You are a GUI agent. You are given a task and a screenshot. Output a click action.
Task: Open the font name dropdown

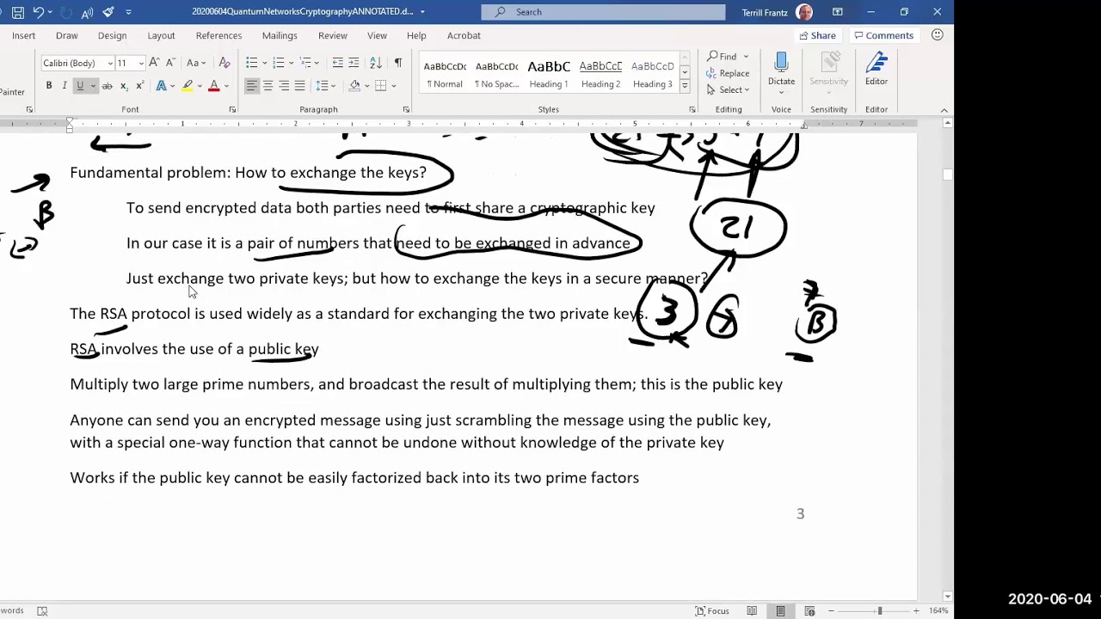click(110, 64)
